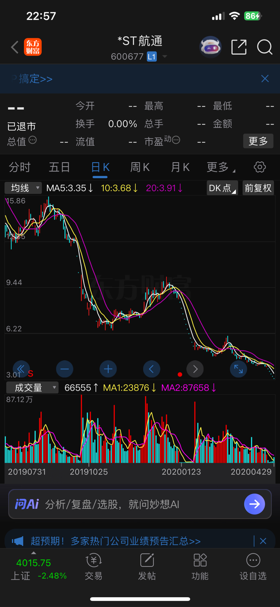Change 前复权 adjustment mode
Image resolution: width=280 pixels, height=607 pixels.
coord(258,188)
